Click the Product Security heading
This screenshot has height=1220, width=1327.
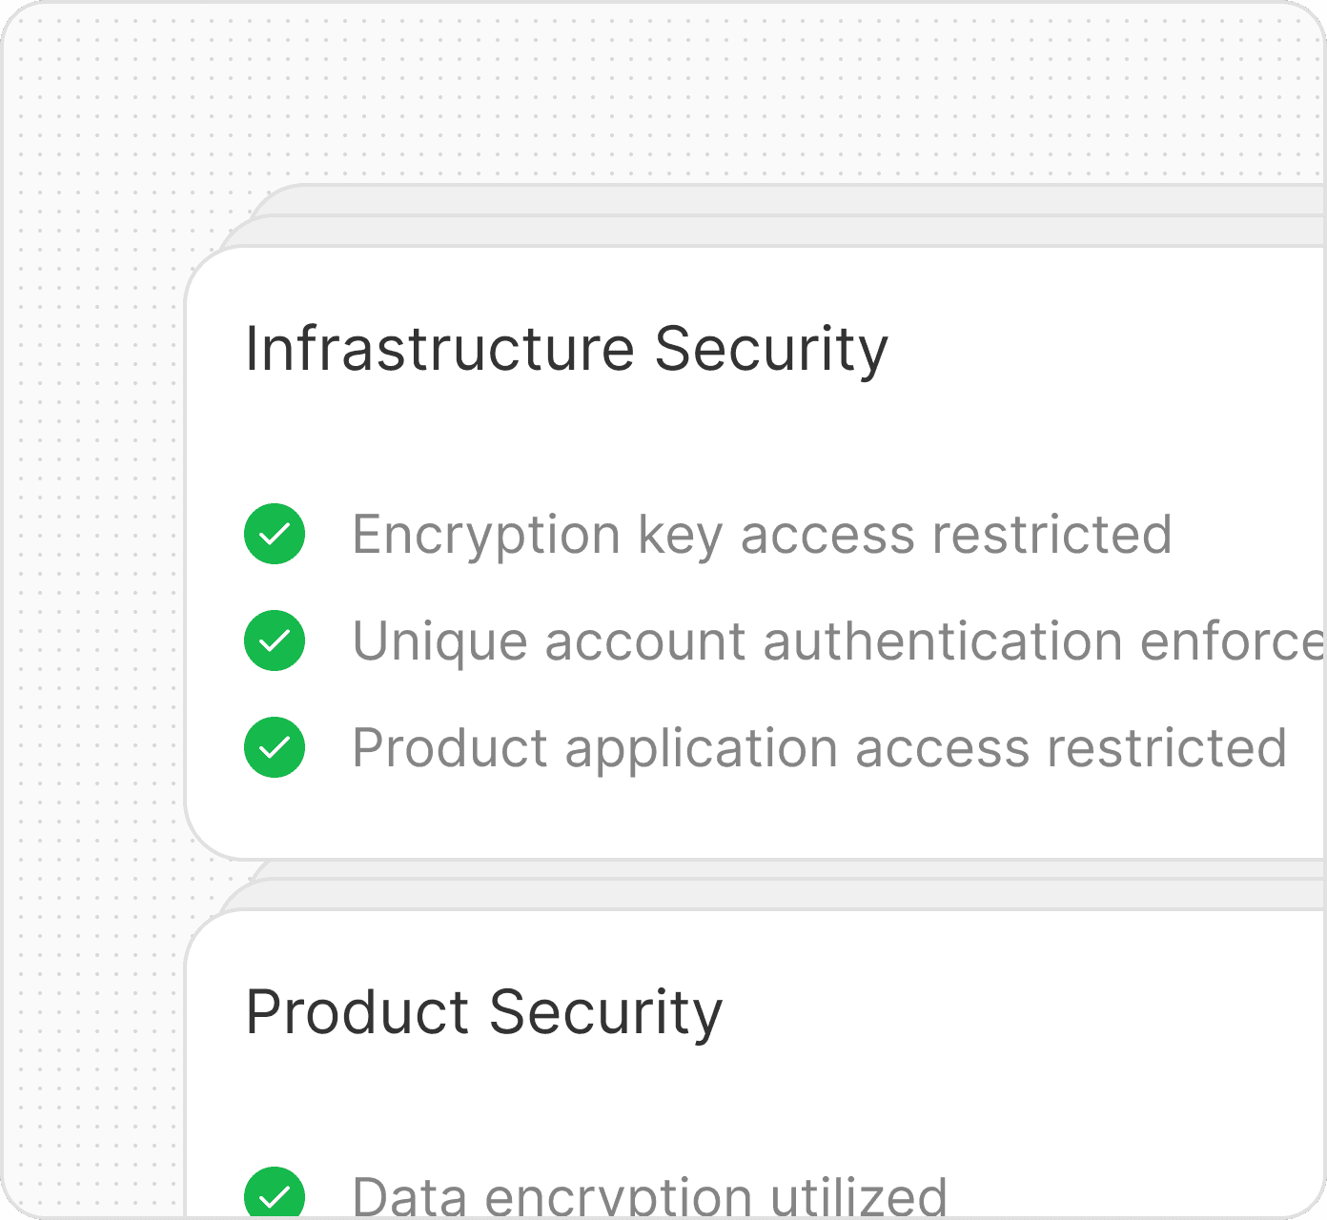click(483, 1012)
